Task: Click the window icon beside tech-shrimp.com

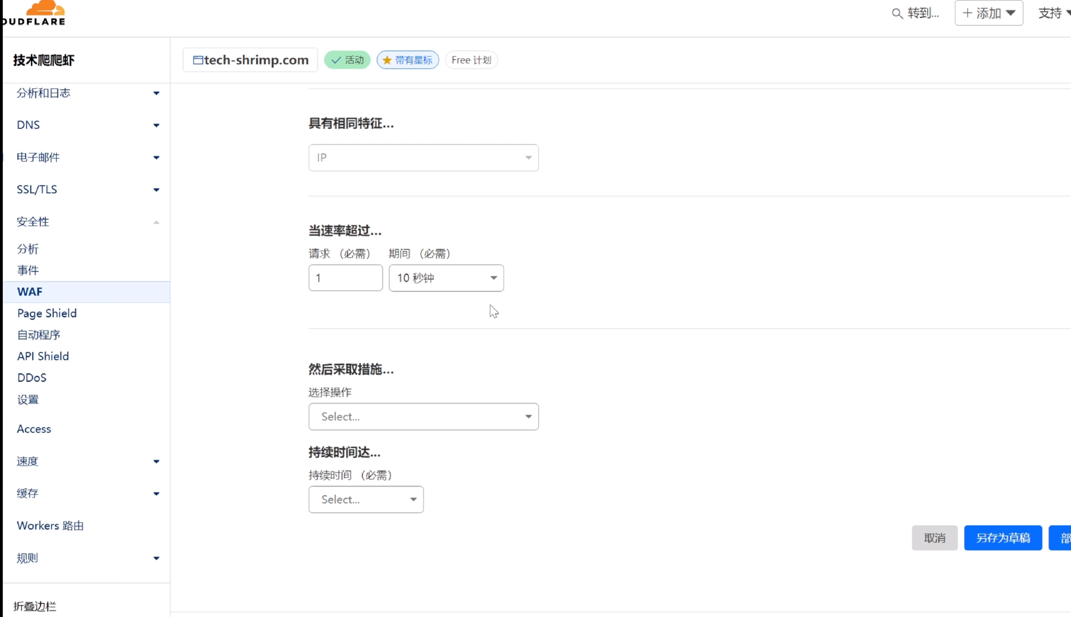Action: tap(198, 60)
